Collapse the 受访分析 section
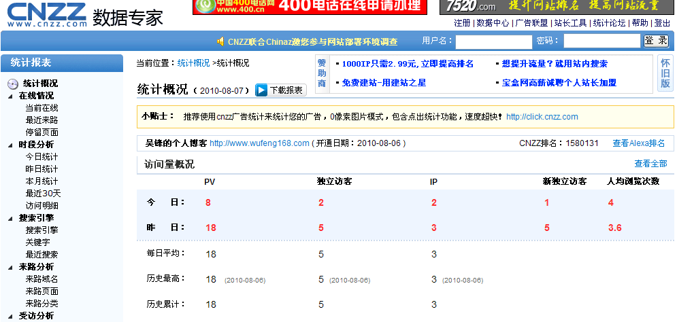Image resolution: width=677 pixels, height=322 pixels. 10,317
